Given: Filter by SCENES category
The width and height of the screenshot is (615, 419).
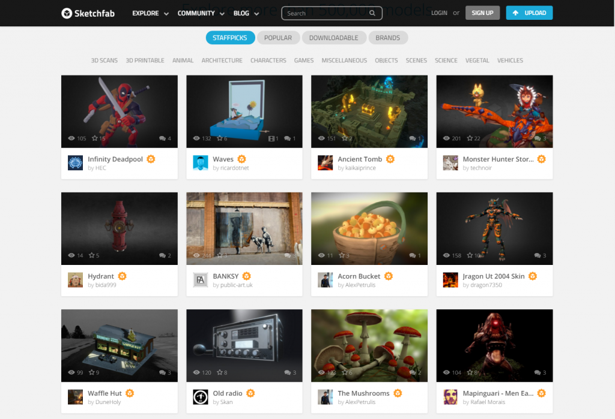Looking at the screenshot, I should (416, 61).
